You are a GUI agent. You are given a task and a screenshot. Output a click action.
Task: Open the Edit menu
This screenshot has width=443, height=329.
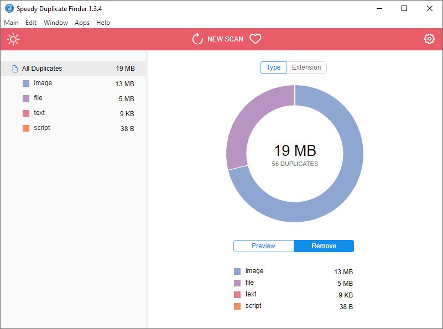click(x=31, y=23)
